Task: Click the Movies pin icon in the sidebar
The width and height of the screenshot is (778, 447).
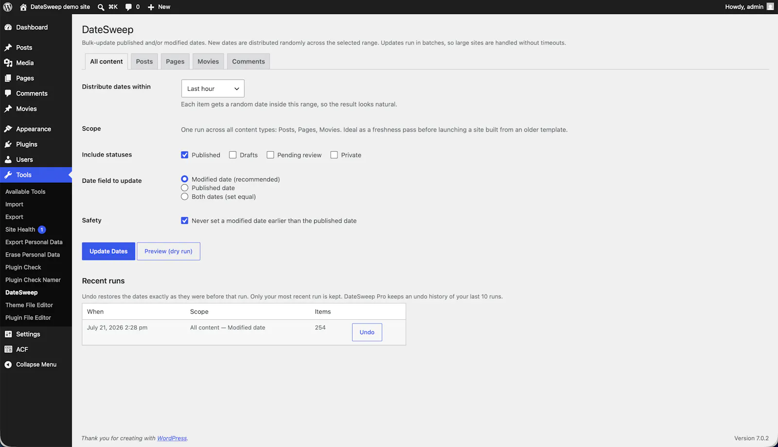Action: [8, 109]
